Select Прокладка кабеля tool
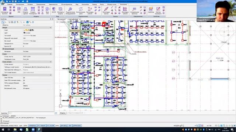 90,11
